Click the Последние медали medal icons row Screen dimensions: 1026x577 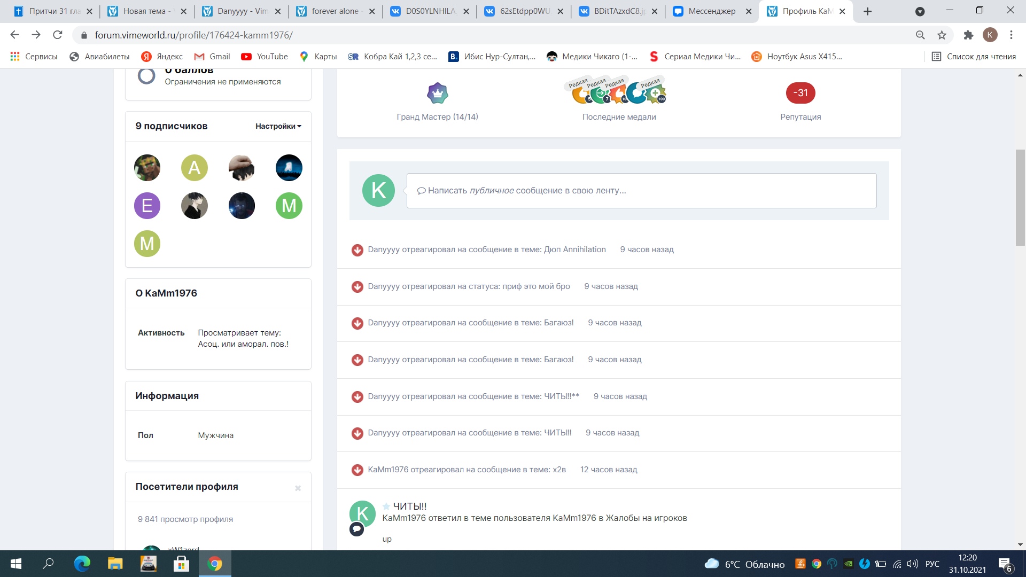[x=619, y=93]
